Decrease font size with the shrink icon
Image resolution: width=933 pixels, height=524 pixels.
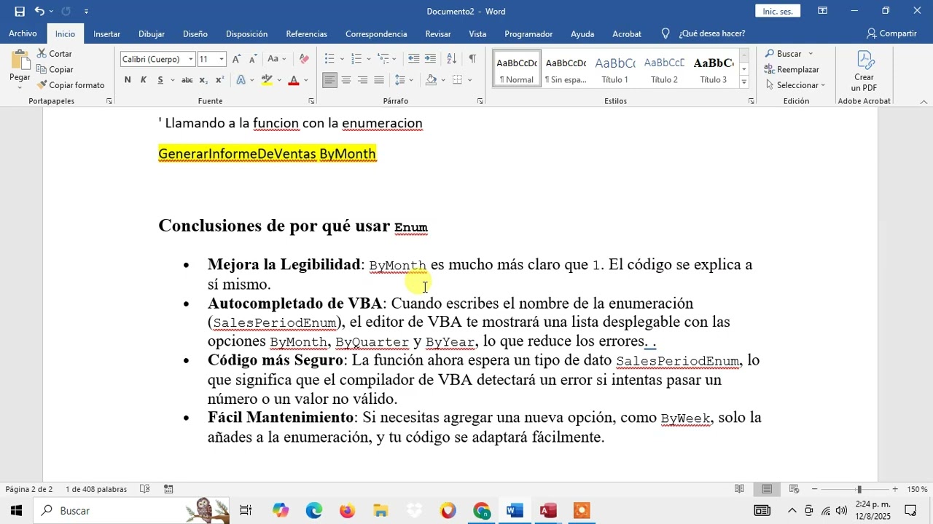tap(253, 59)
